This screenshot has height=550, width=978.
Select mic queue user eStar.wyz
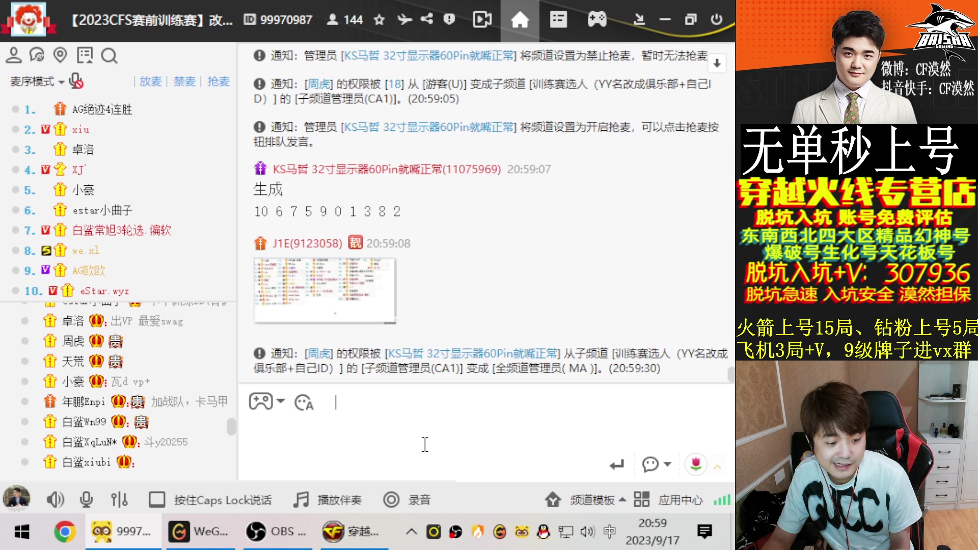pyautogui.click(x=104, y=291)
